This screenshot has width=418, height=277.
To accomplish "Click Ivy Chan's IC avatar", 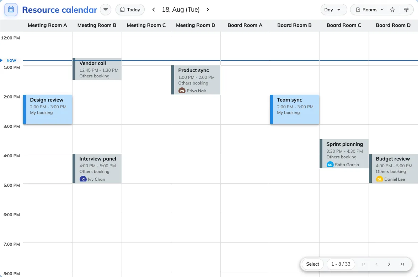I will point(83,179).
